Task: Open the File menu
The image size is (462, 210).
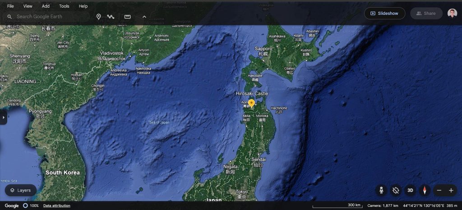Action: pyautogui.click(x=10, y=6)
